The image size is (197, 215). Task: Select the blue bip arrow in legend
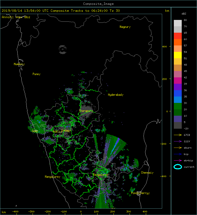(178, 154)
